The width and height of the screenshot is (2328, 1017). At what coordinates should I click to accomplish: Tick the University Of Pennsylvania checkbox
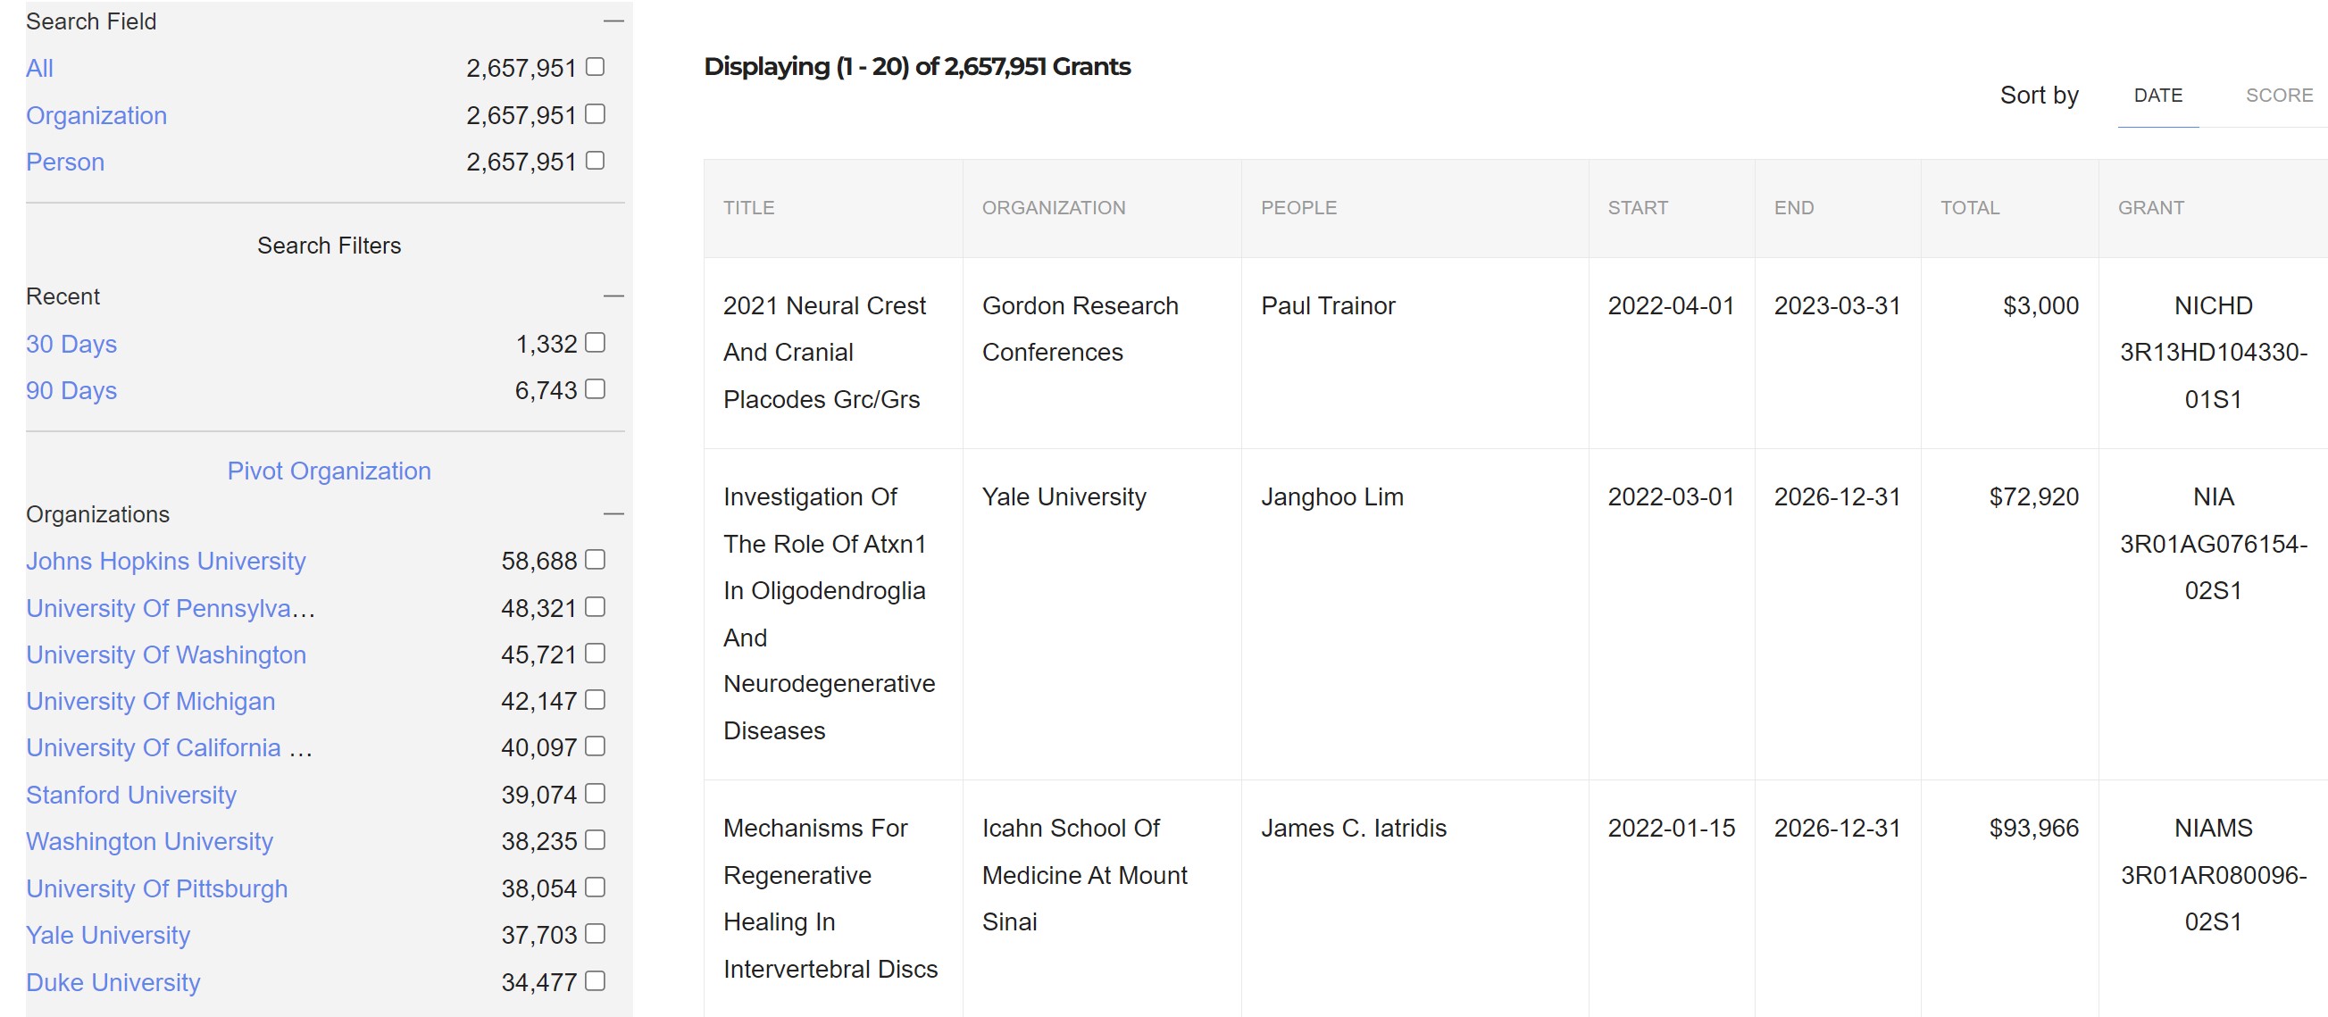595,606
